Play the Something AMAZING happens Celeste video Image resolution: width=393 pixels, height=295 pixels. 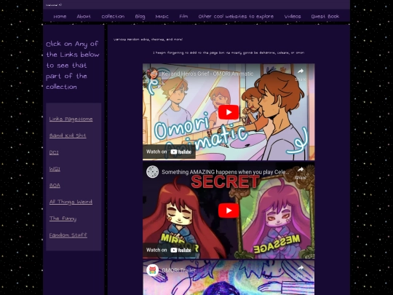[229, 211]
